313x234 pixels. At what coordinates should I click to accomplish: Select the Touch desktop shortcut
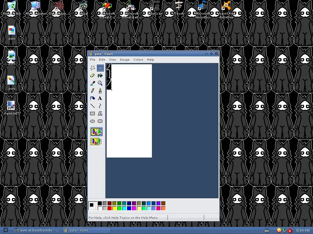(x=179, y=8)
